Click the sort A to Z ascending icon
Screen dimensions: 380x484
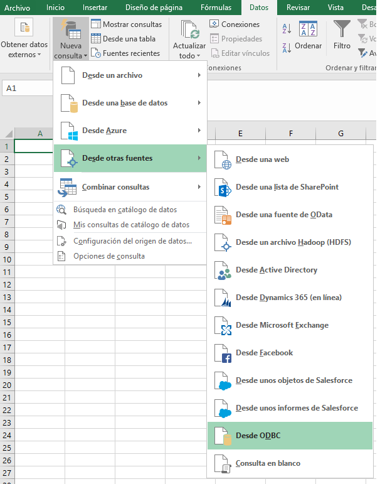pyautogui.click(x=287, y=29)
